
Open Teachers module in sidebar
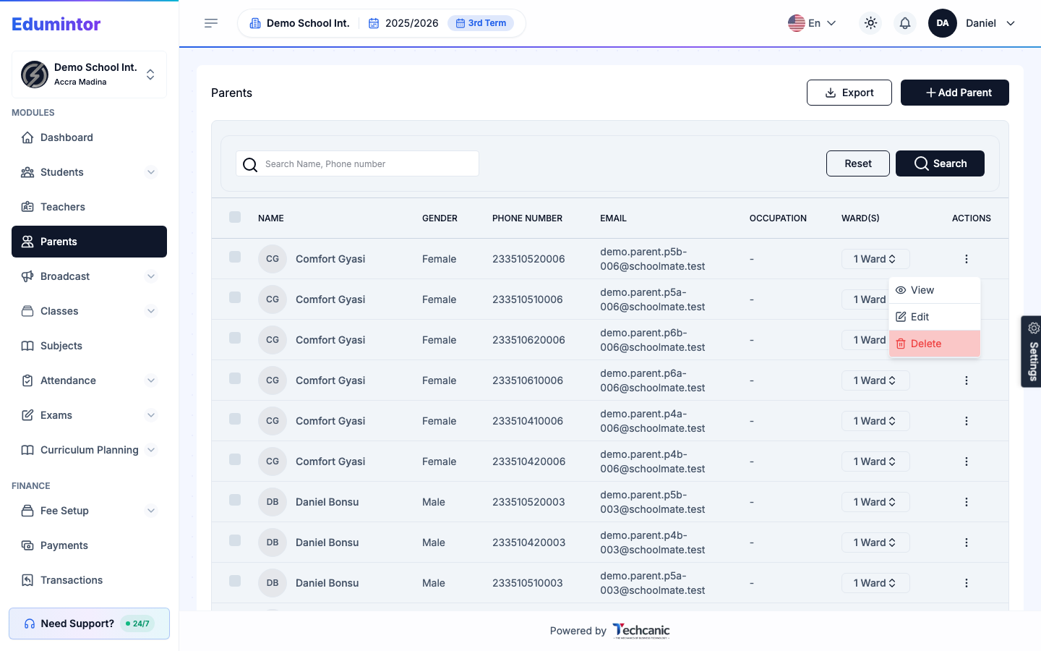(89, 207)
